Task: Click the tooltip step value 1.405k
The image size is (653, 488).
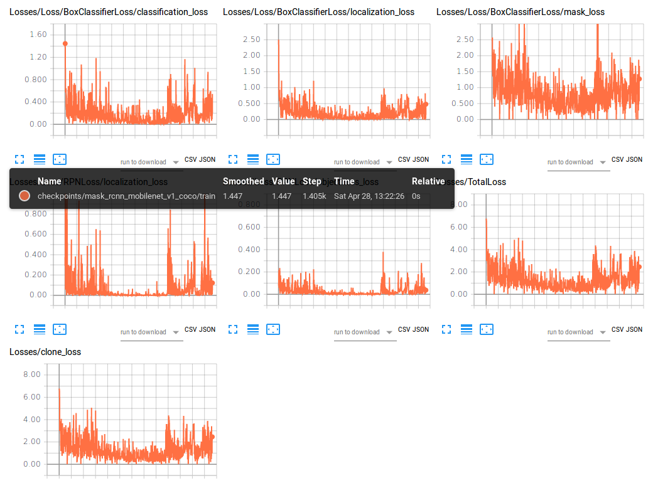Action: tap(315, 196)
